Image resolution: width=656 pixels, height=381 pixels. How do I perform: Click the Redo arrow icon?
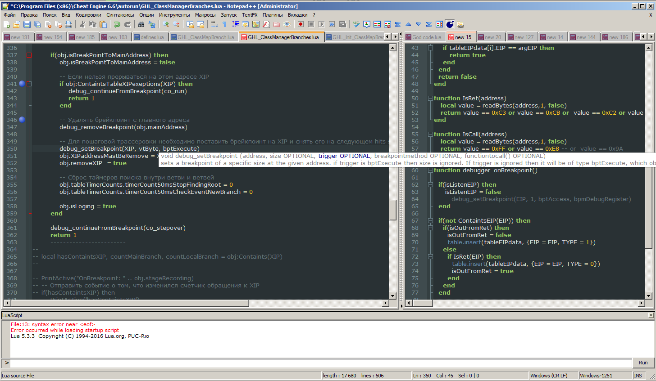click(x=128, y=24)
